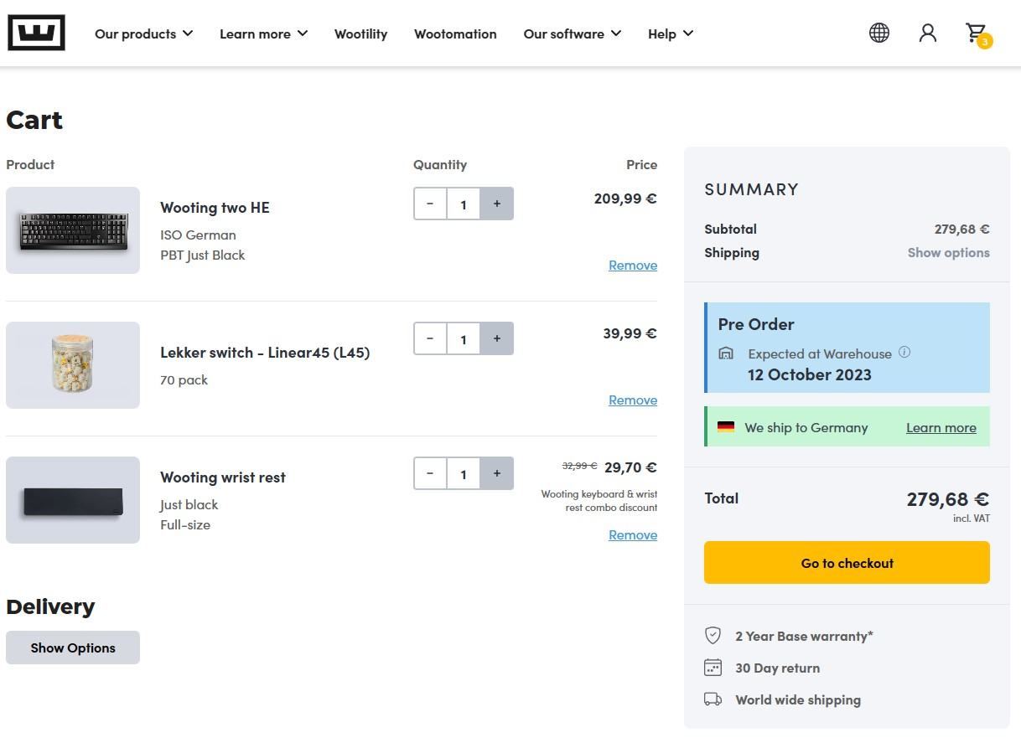Open the Wooting two HE keyboard thumbnail
This screenshot has width=1021, height=743.
click(73, 230)
